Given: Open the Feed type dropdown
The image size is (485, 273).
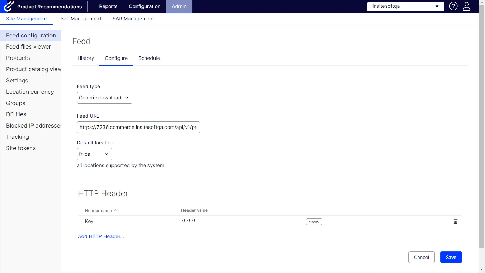Looking at the screenshot, I should pyautogui.click(x=104, y=98).
